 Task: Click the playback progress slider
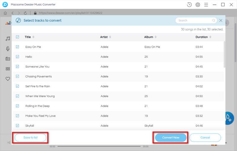point(99,146)
